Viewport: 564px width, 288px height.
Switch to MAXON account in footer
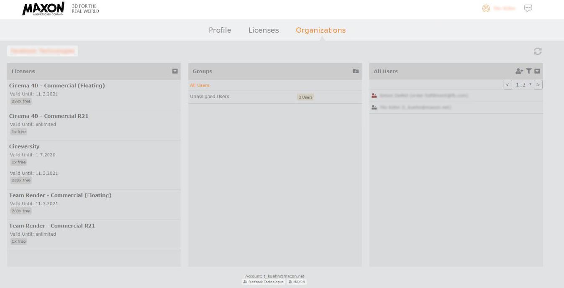point(297,282)
